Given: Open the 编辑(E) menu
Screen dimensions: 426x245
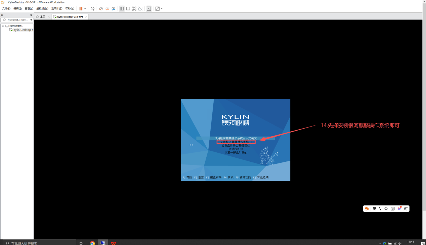Looking at the screenshot, I should pos(17,9).
